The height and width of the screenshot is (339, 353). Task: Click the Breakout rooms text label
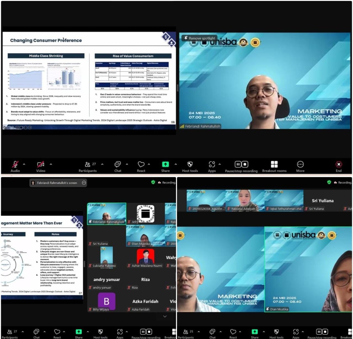click(274, 171)
